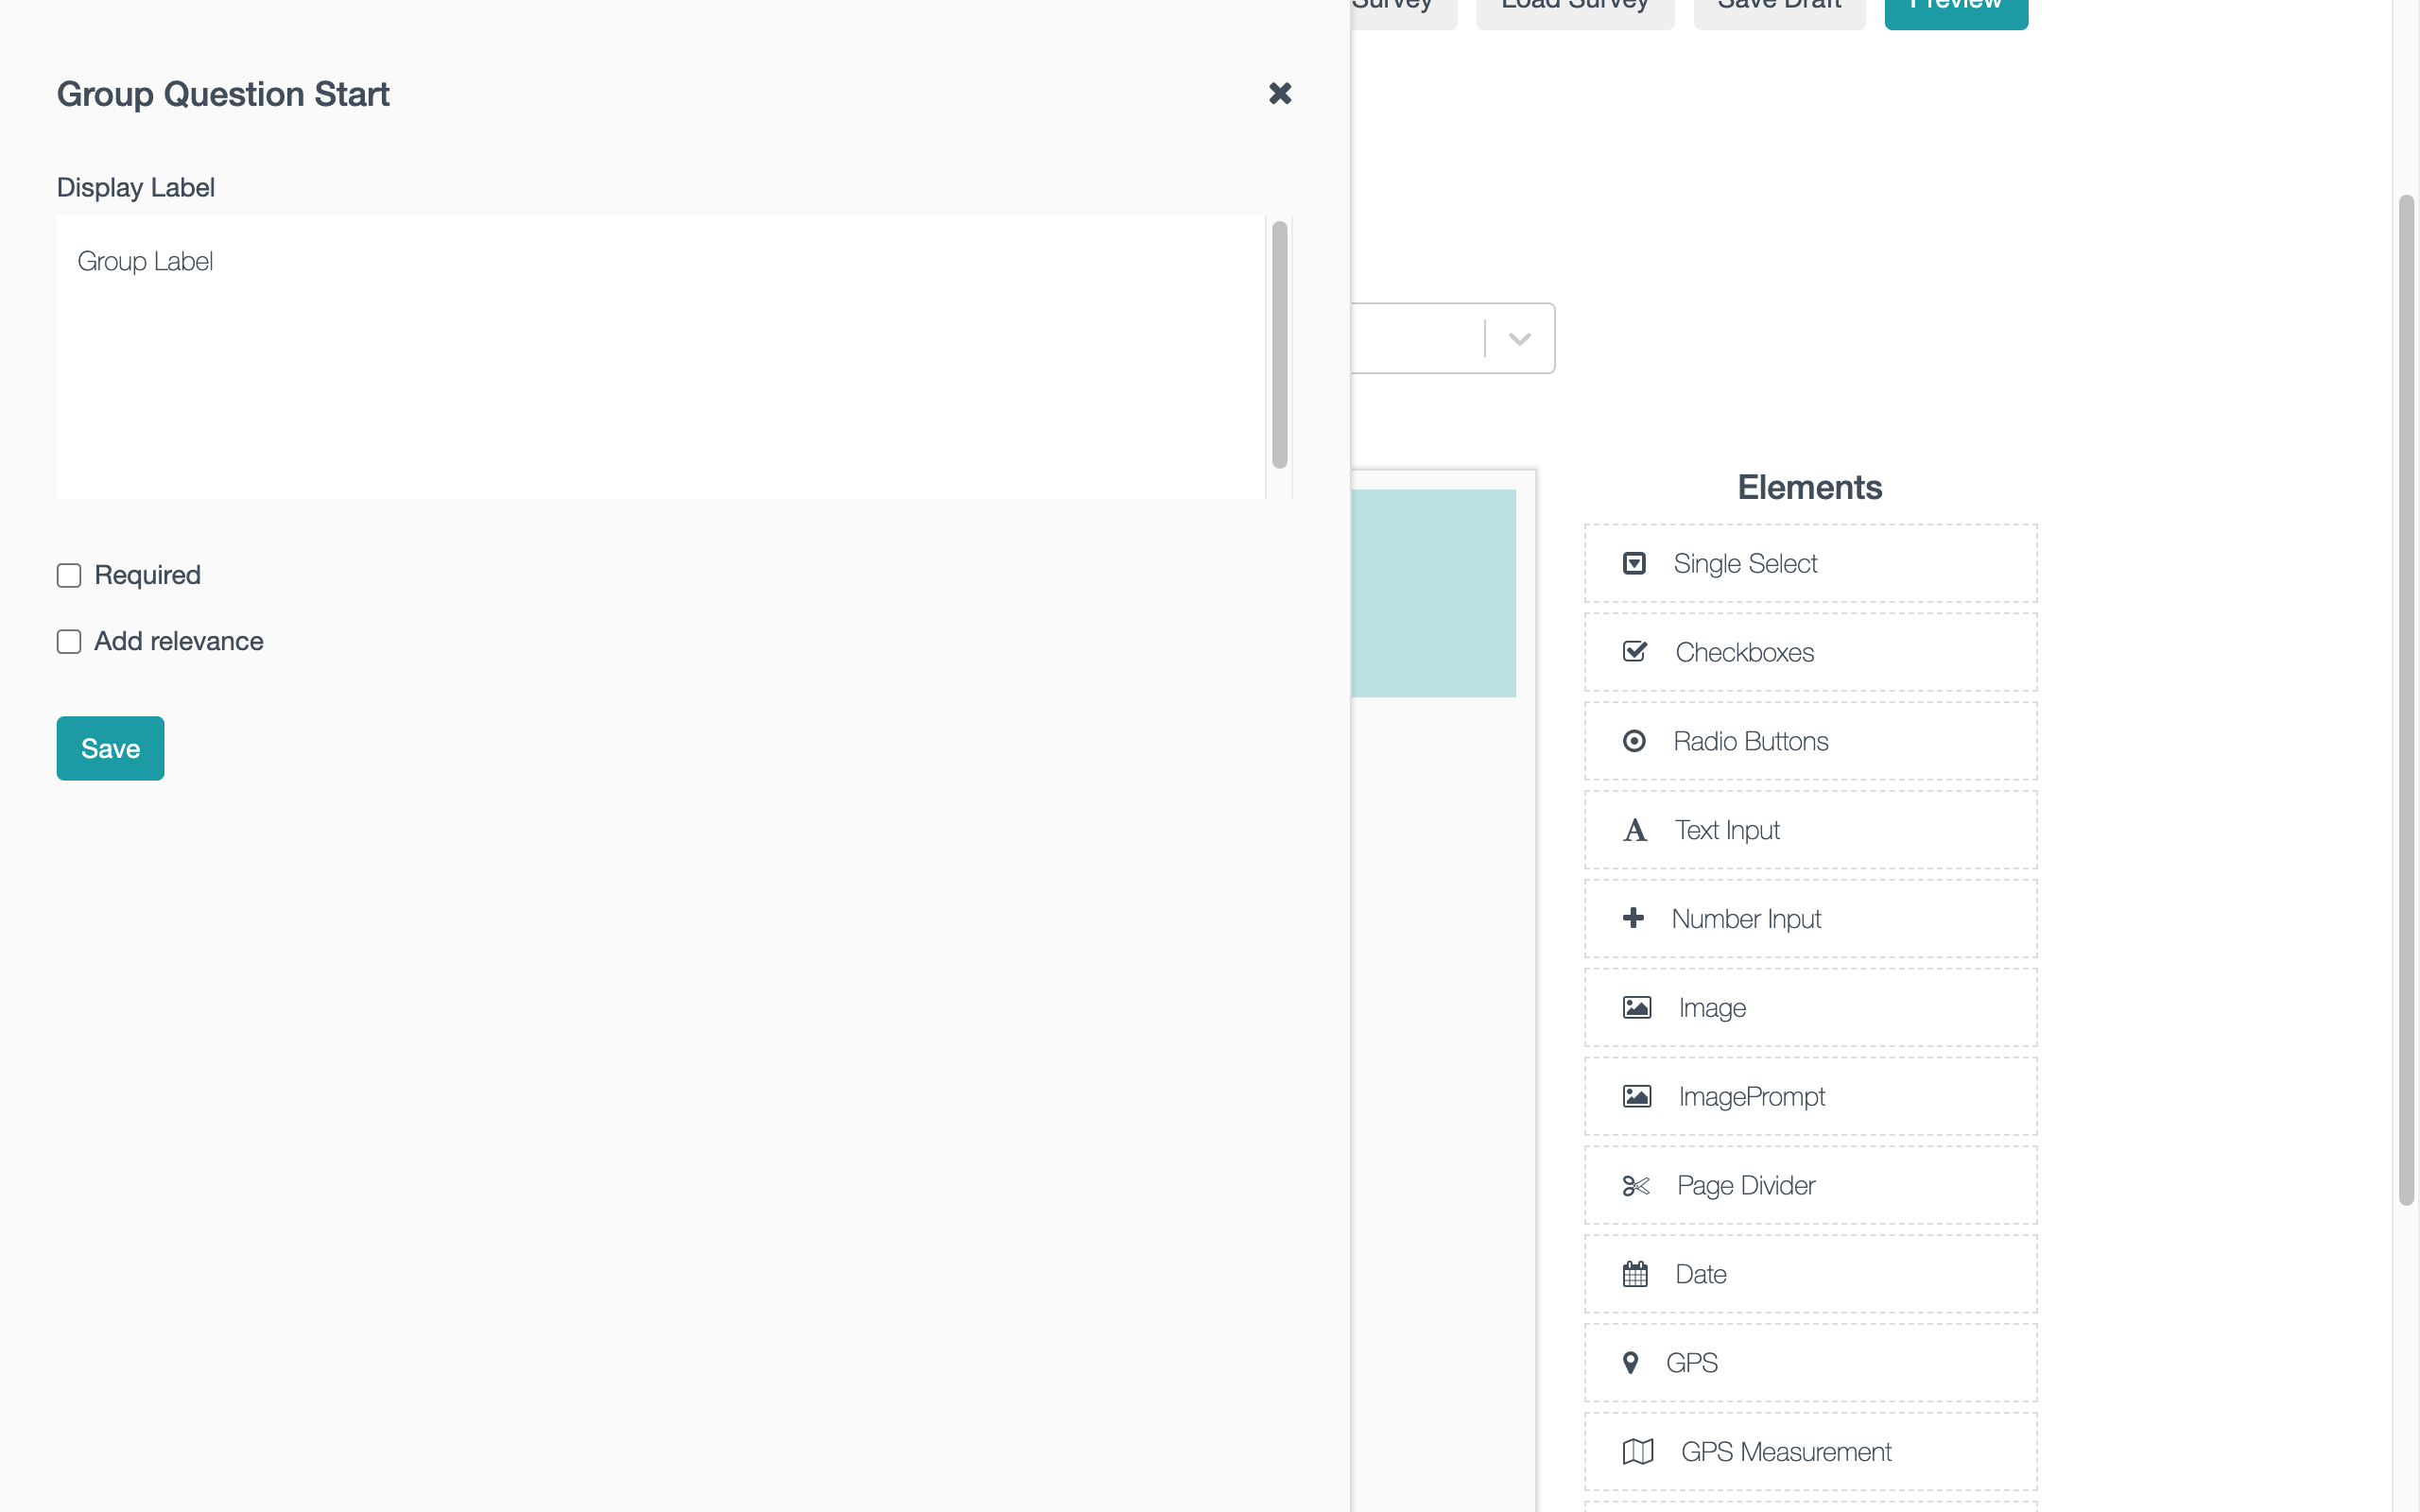Check the Add relevance option

click(x=69, y=642)
